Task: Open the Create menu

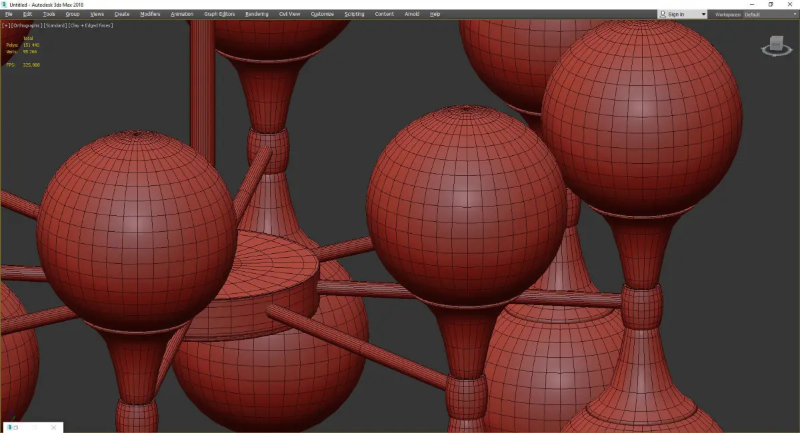Action: tap(122, 14)
